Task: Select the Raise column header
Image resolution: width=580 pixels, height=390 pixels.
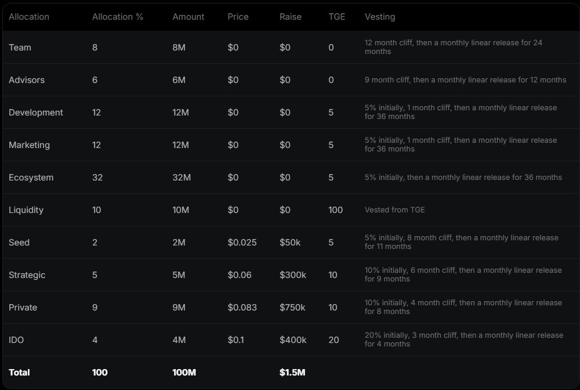Action: pyautogui.click(x=290, y=17)
